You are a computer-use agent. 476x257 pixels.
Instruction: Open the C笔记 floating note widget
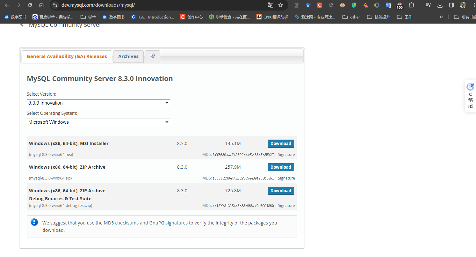coord(470,96)
